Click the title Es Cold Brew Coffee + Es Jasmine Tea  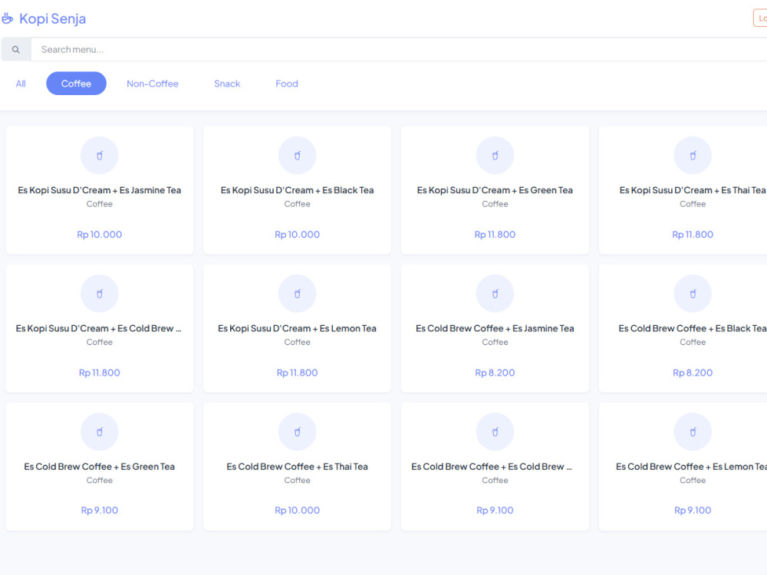point(495,329)
